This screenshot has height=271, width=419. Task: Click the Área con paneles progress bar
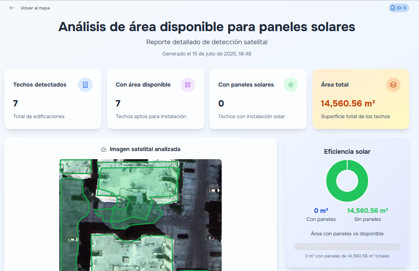click(347, 247)
